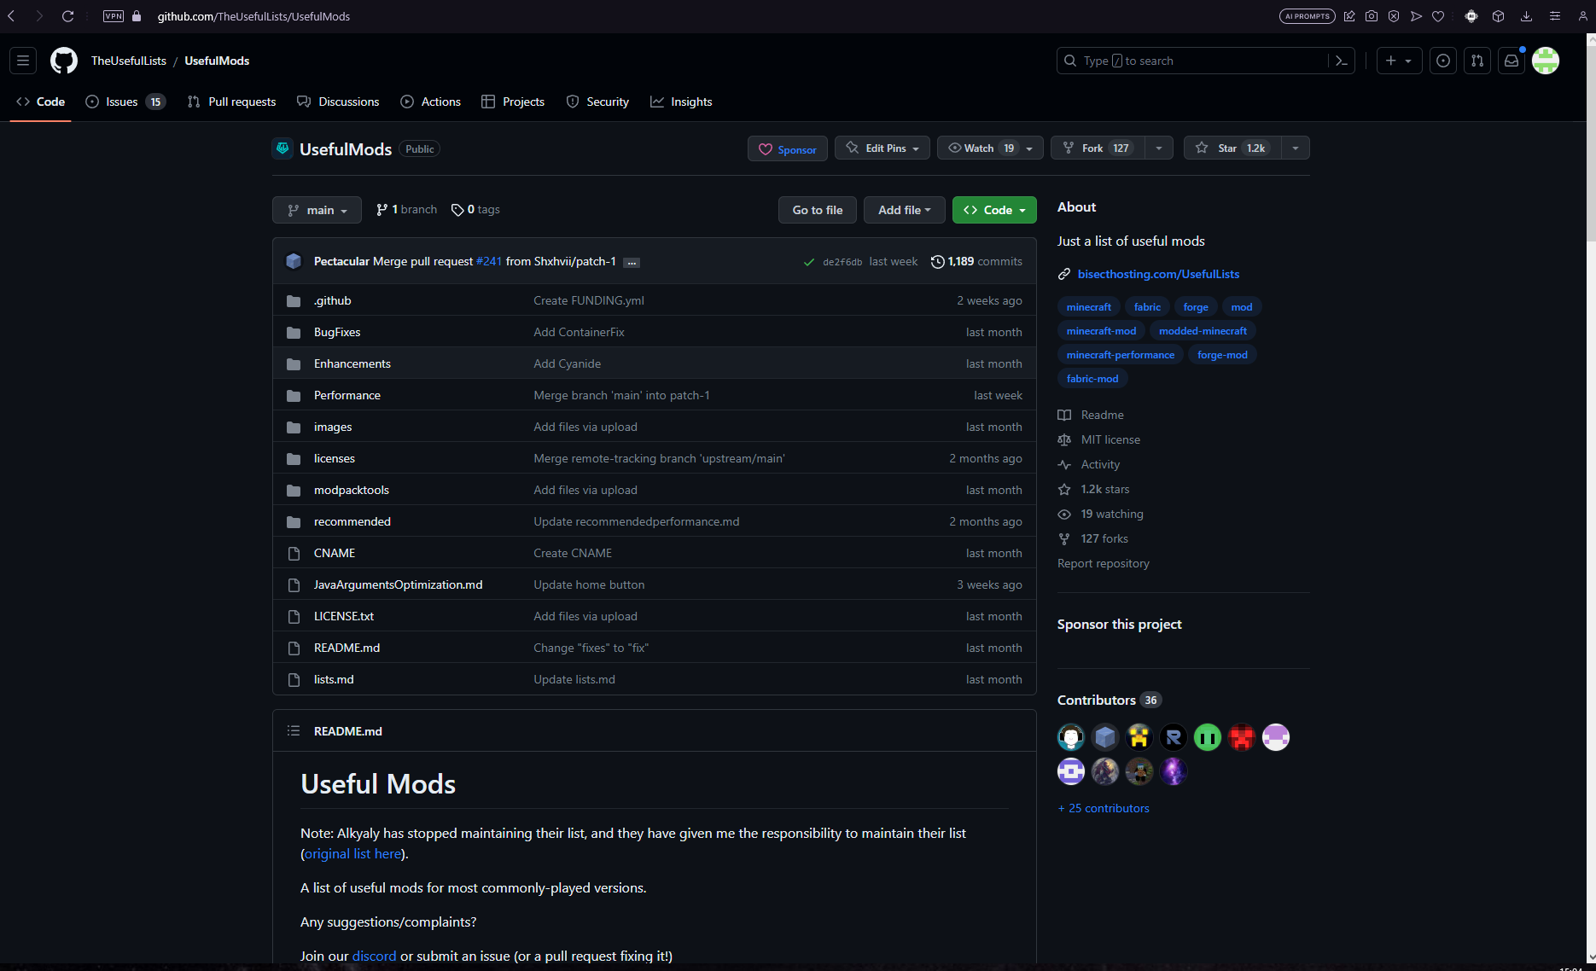Open the Star options dropdown arrow

pos(1296,148)
